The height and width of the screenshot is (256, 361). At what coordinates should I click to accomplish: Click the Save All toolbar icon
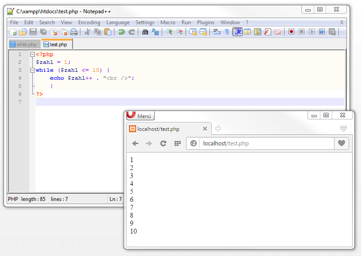(x=43, y=32)
